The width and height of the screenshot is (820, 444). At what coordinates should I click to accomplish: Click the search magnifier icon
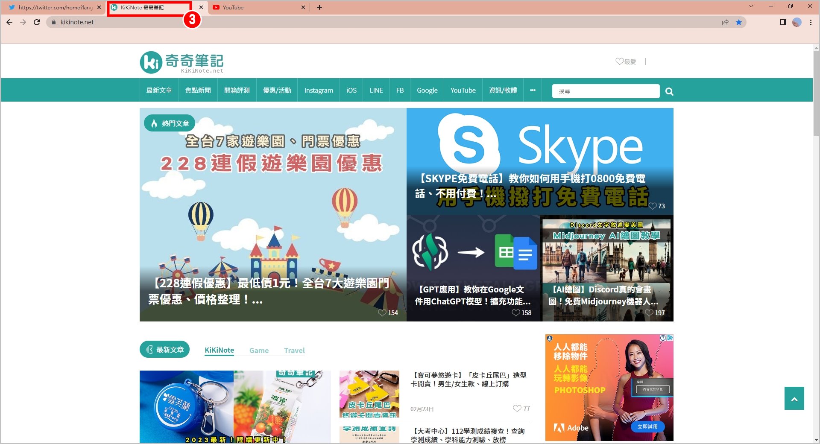pyautogui.click(x=669, y=91)
